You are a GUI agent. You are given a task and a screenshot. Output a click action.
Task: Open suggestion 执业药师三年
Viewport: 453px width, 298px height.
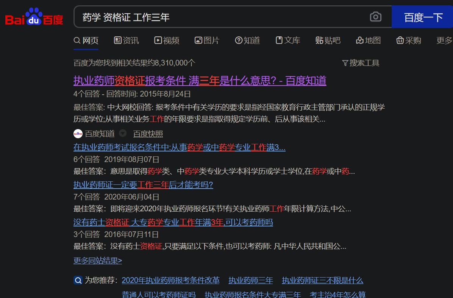251,280
